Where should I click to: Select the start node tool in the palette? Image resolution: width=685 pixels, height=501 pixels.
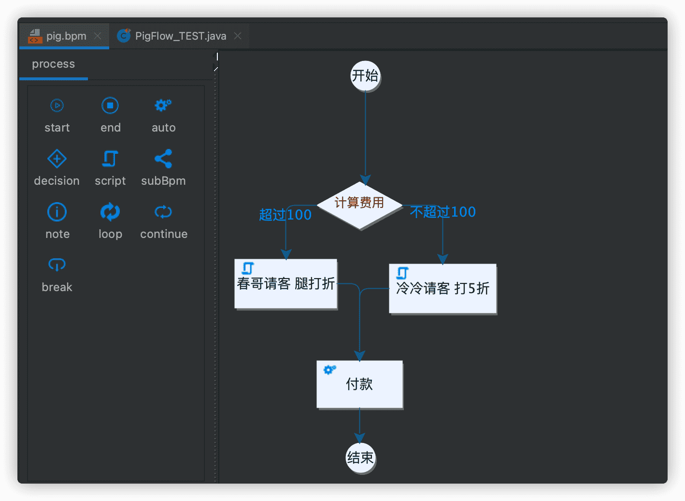(57, 105)
